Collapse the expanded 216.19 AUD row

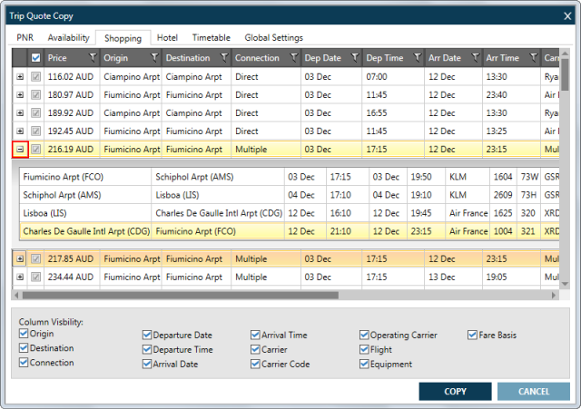pos(20,150)
